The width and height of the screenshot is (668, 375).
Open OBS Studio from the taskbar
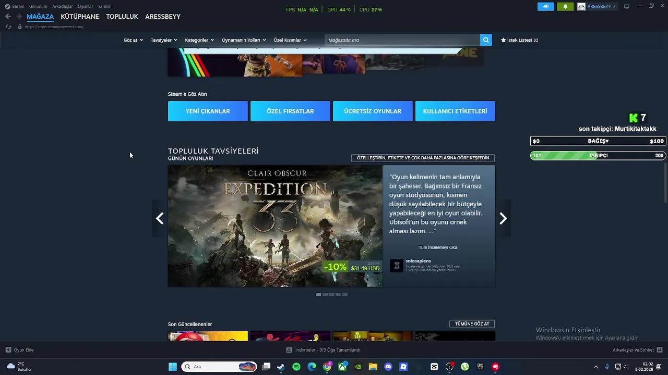(x=449, y=367)
